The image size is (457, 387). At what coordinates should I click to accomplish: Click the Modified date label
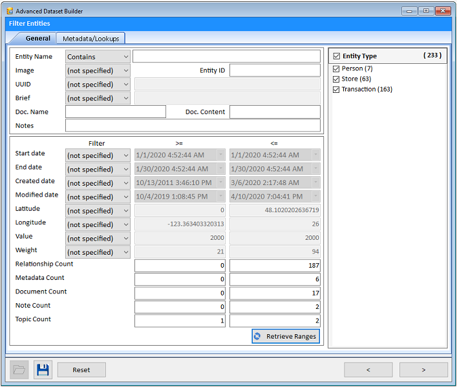point(37,195)
